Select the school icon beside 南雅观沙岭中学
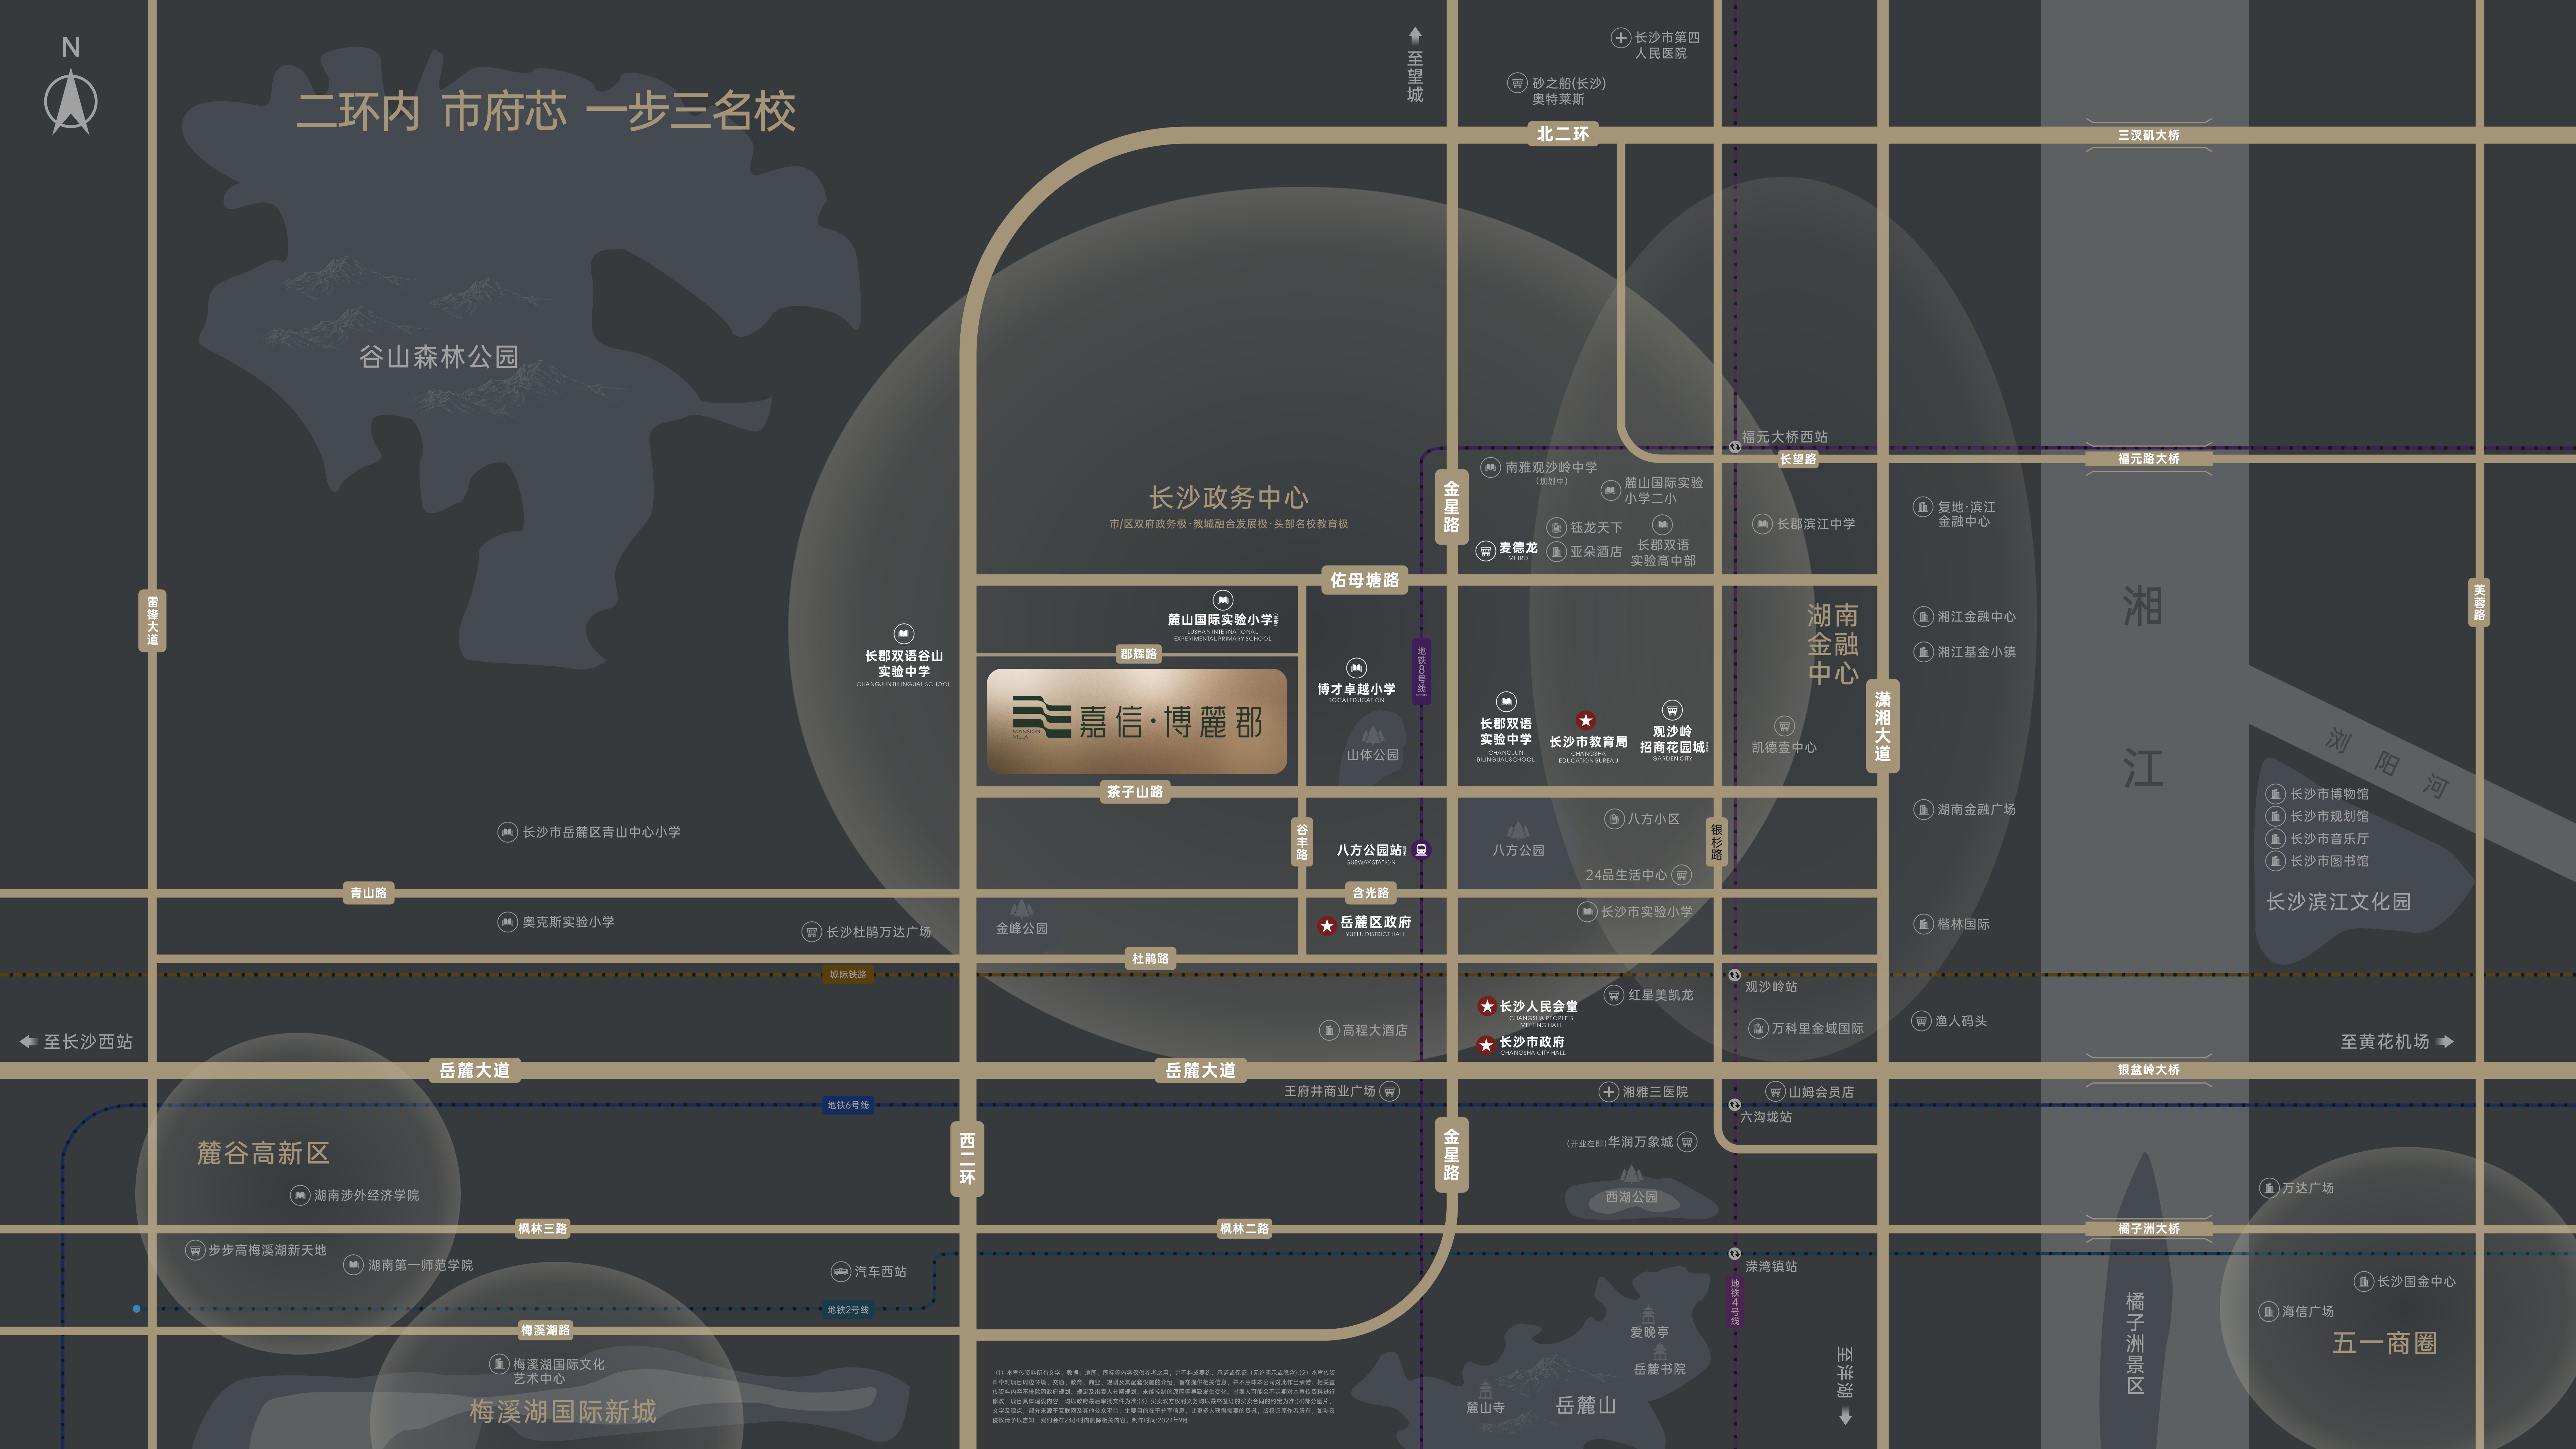 tap(1490, 467)
